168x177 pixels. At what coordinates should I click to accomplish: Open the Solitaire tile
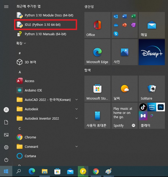(152, 89)
